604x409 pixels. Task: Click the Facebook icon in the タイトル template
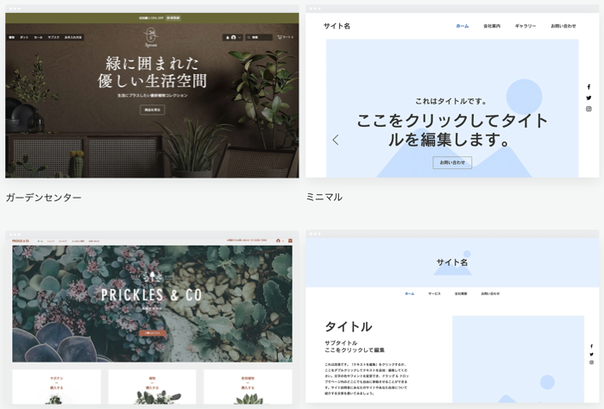tap(591, 346)
